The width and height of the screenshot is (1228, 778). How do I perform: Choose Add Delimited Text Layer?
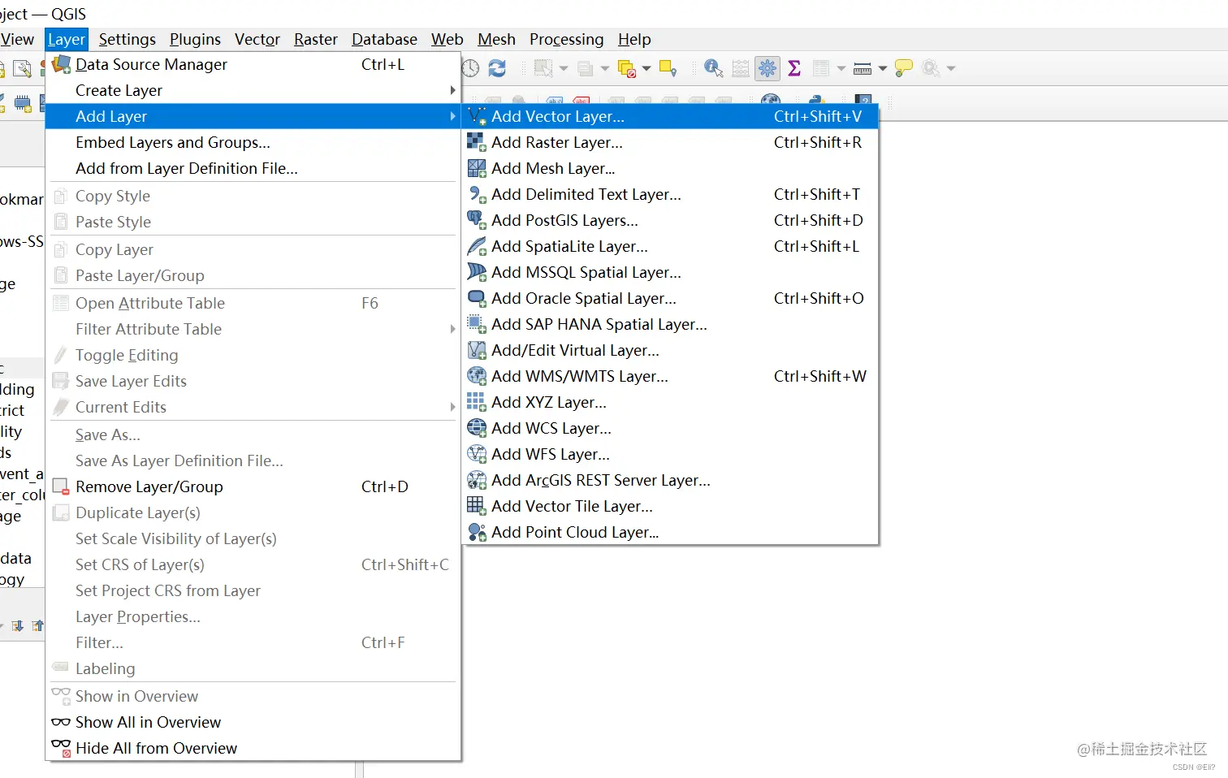[x=670, y=194]
